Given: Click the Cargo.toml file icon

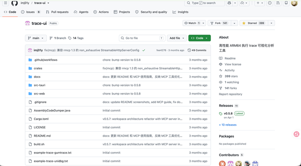Looking at the screenshot, I should [x=30, y=119].
